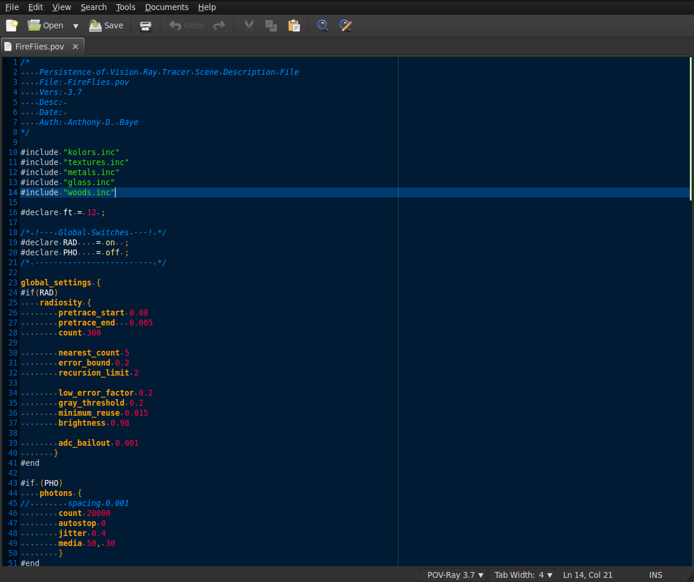Click the New document icon
Viewport: 694px width, 582px height.
[x=12, y=25]
